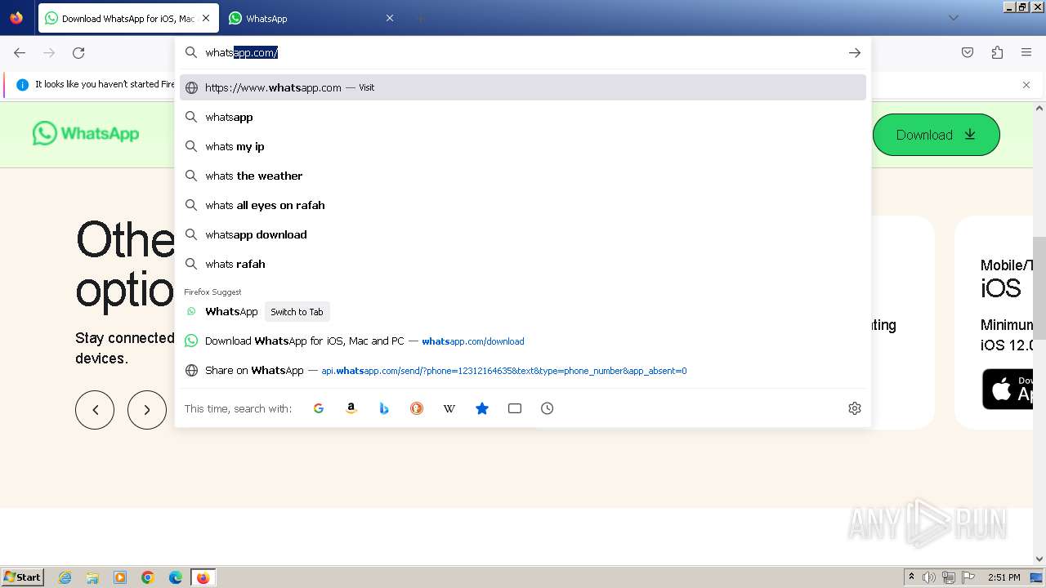
Task: Open media player from taskbar
Action: point(120,577)
